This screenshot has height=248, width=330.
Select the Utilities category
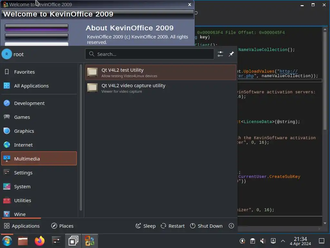[x=39, y=201]
